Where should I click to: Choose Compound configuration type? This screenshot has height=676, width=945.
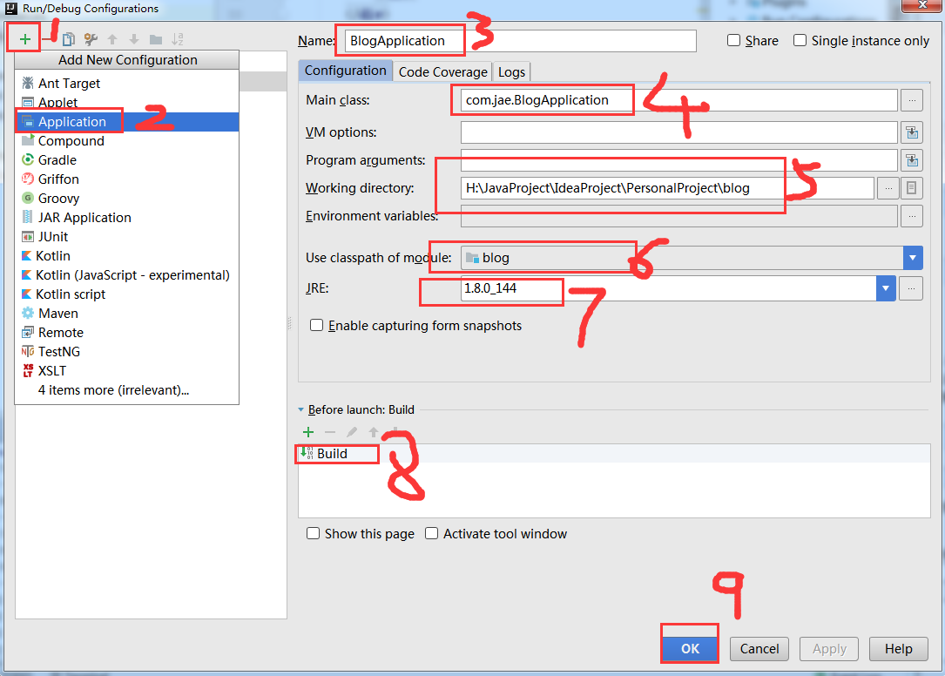point(126,140)
